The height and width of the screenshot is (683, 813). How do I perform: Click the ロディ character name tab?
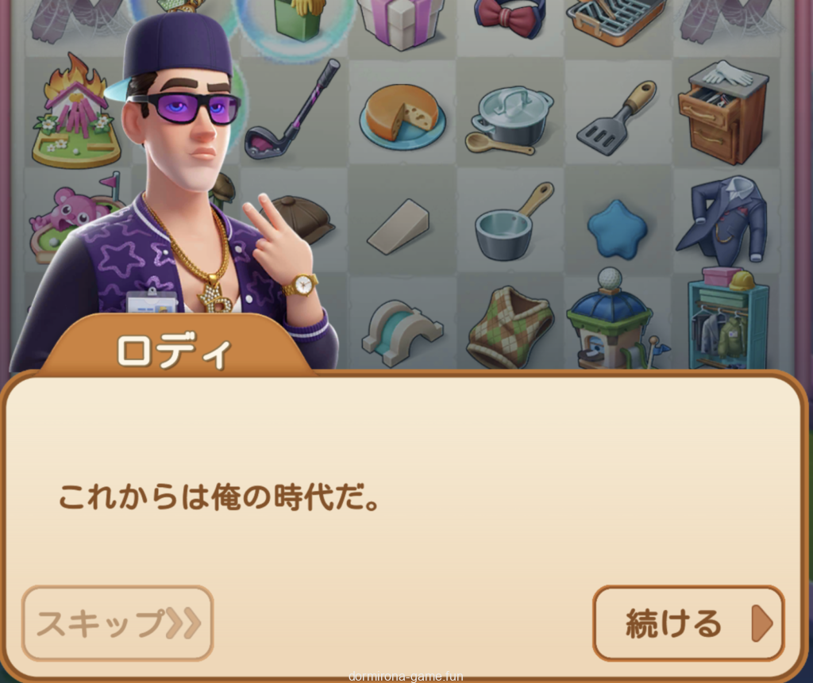pos(174,351)
